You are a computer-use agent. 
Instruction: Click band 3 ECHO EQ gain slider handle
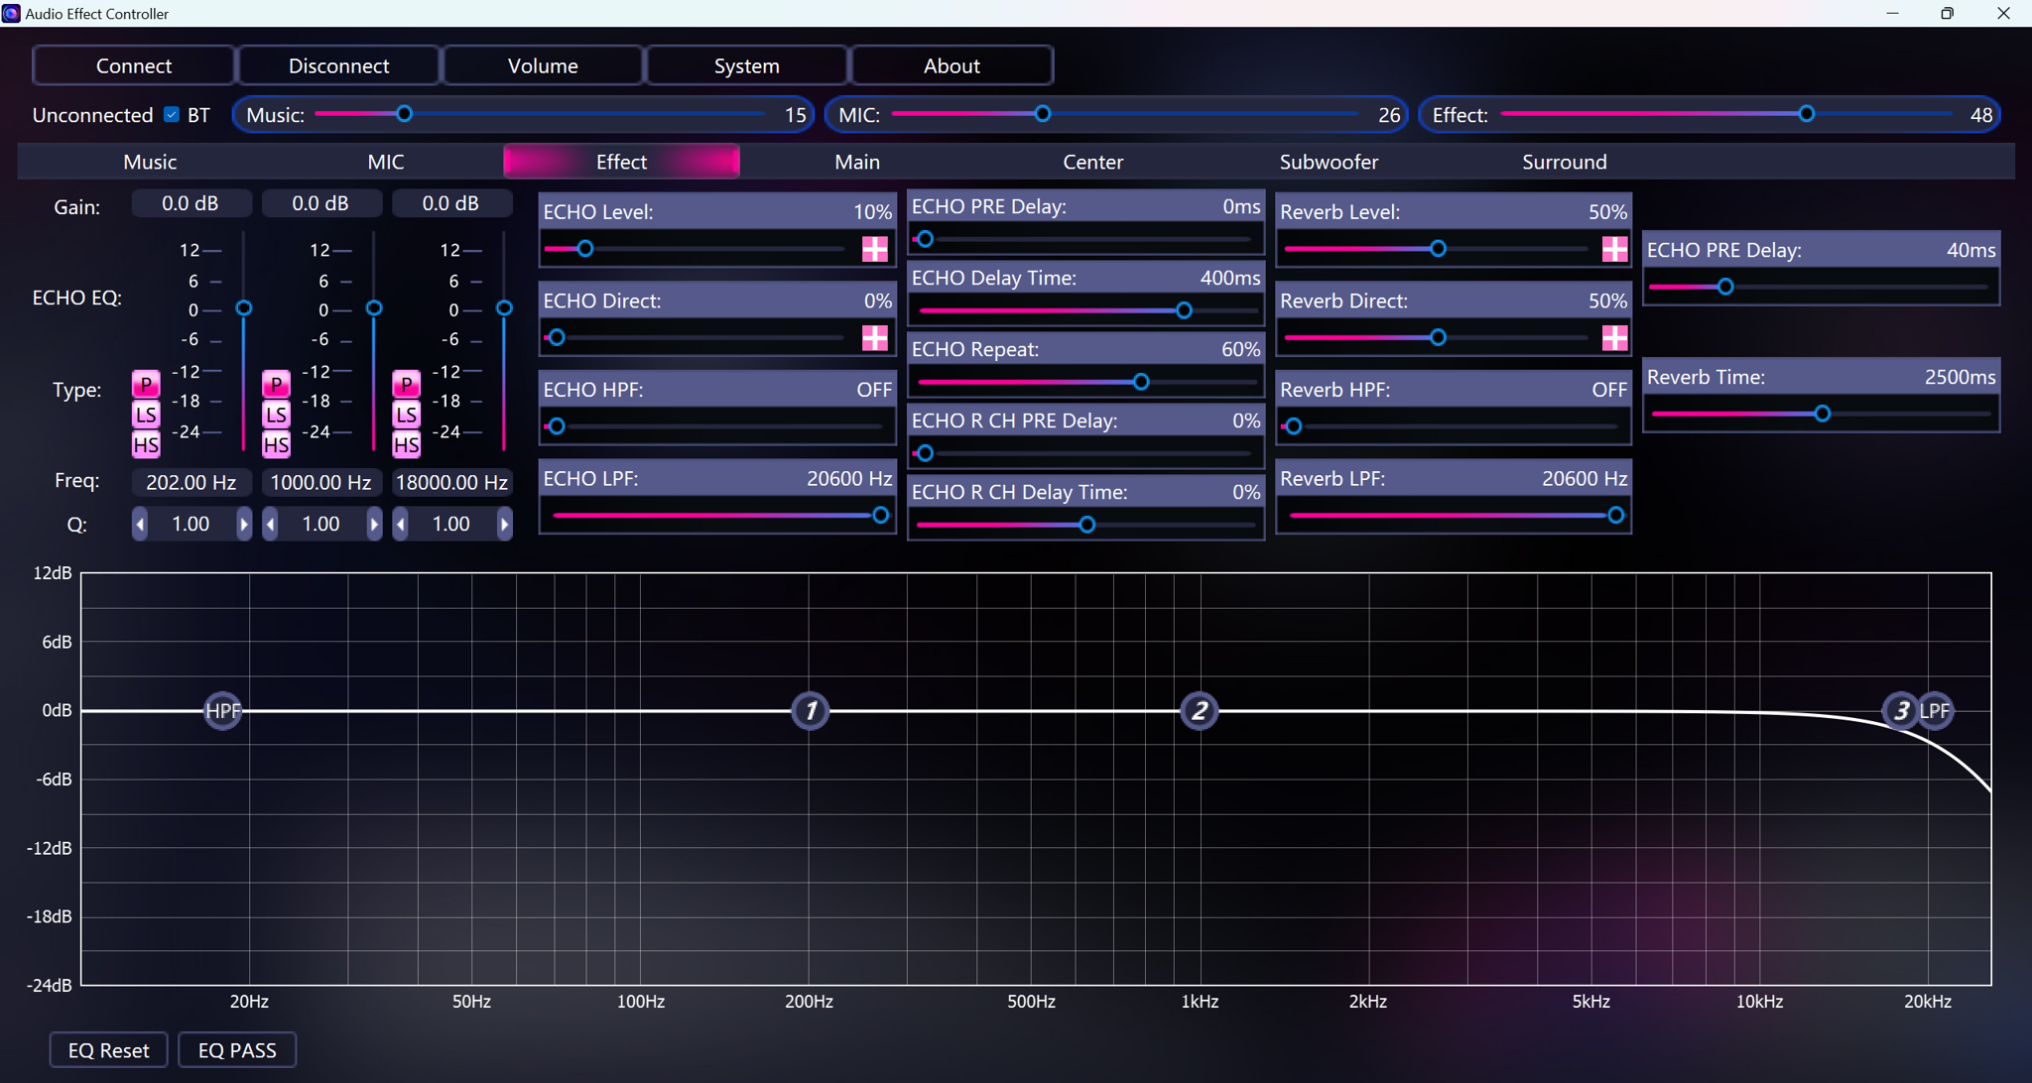point(504,308)
